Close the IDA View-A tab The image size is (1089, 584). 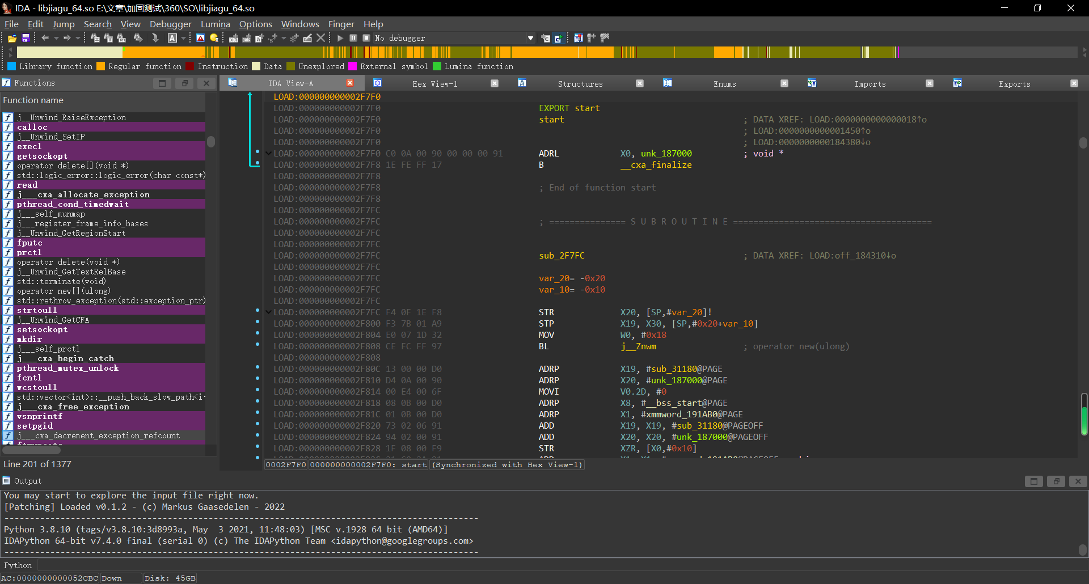[x=350, y=83]
